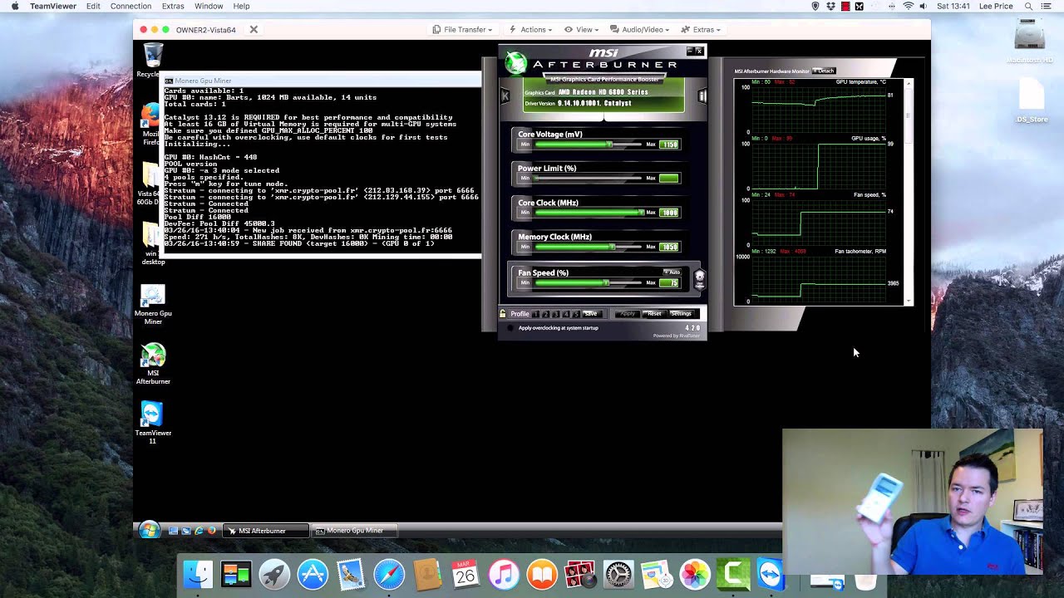The width and height of the screenshot is (1064, 598).
Task: Adjust the Fan Speed slider
Action: click(x=589, y=283)
